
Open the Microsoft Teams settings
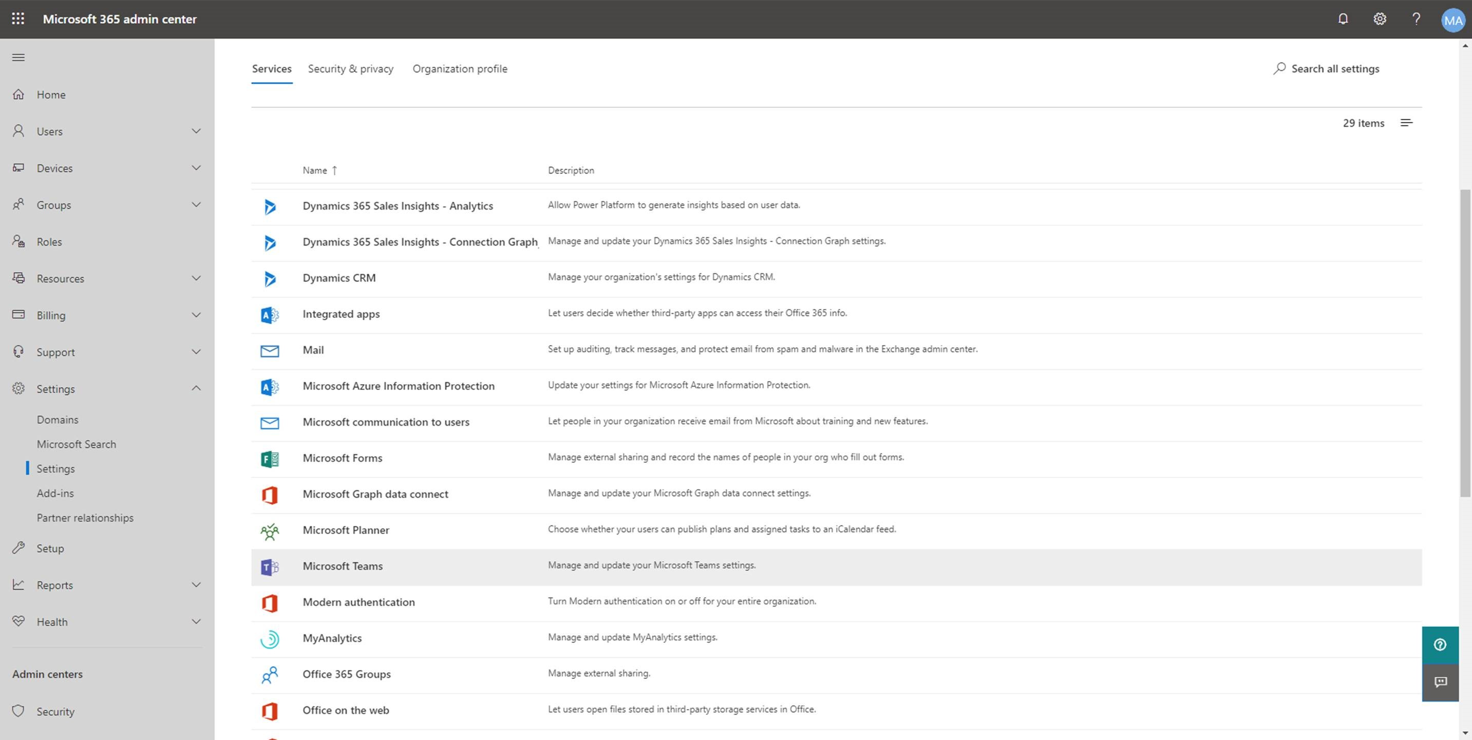(342, 564)
